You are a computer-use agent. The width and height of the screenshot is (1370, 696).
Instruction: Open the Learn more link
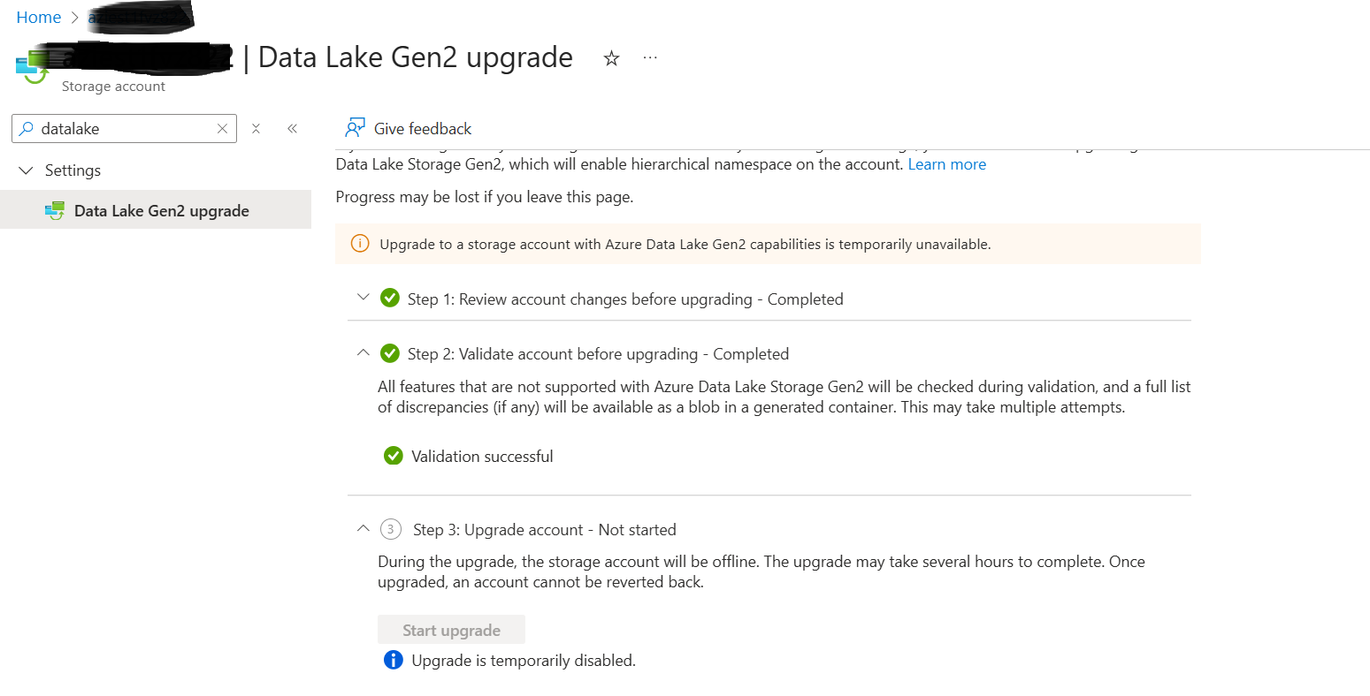tap(946, 164)
